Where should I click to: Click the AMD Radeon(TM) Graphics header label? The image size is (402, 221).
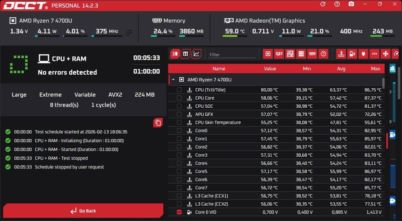click(x=270, y=20)
